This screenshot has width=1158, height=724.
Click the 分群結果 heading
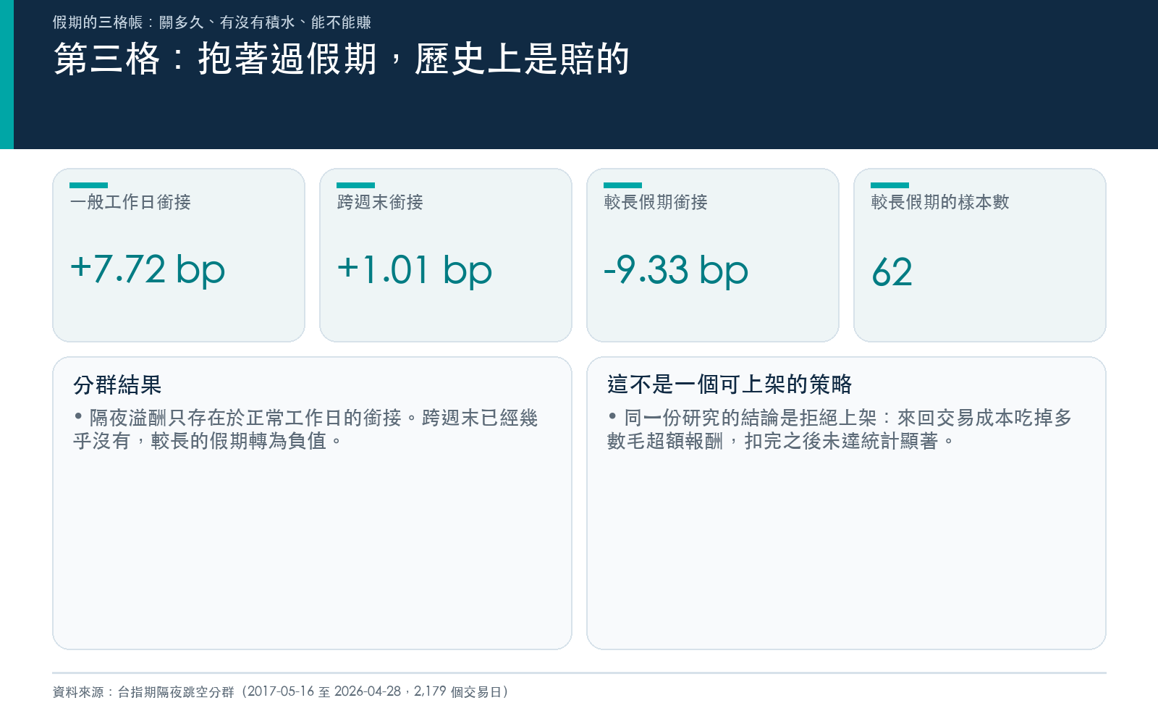point(117,384)
